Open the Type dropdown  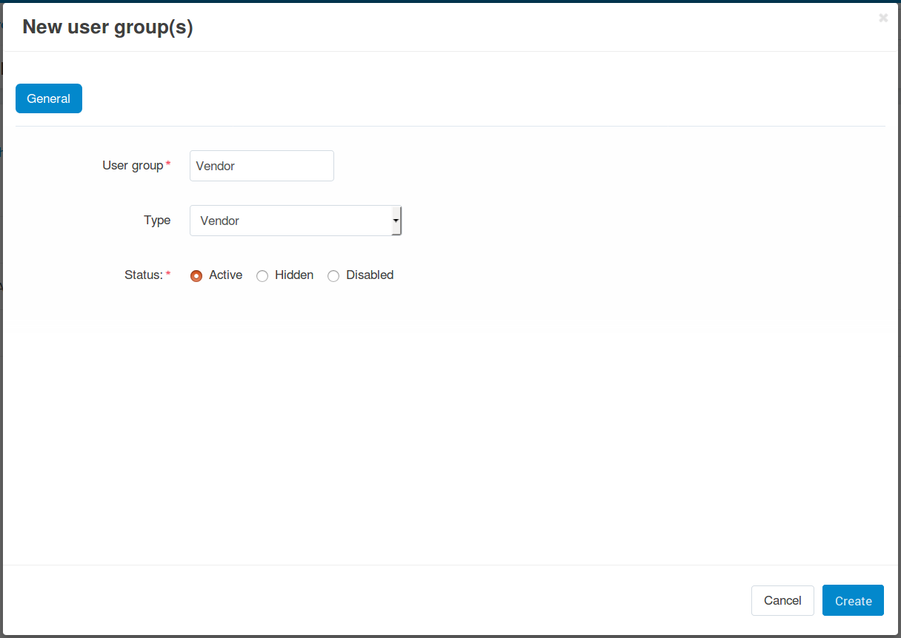tap(296, 221)
